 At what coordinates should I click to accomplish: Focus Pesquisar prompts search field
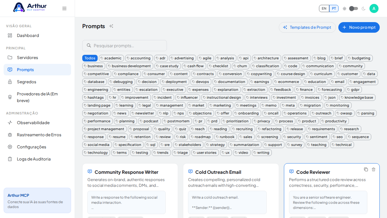pos(125,45)
